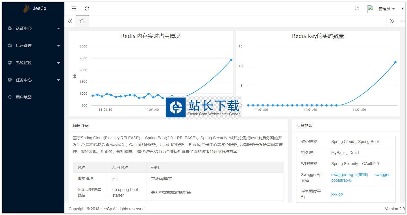407x215 pixels.
Task: Click the last data point on Redis key chart
Action: (395, 62)
